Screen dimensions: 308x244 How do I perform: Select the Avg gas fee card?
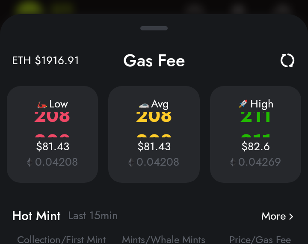[x=154, y=134]
